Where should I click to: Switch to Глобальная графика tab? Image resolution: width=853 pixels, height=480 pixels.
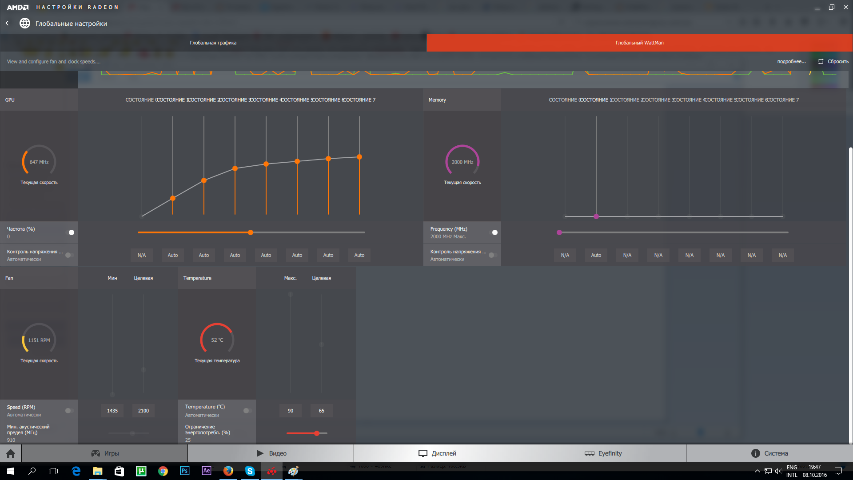(213, 43)
